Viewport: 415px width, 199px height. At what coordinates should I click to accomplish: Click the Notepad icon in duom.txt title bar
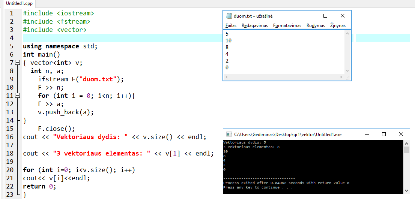229,16
